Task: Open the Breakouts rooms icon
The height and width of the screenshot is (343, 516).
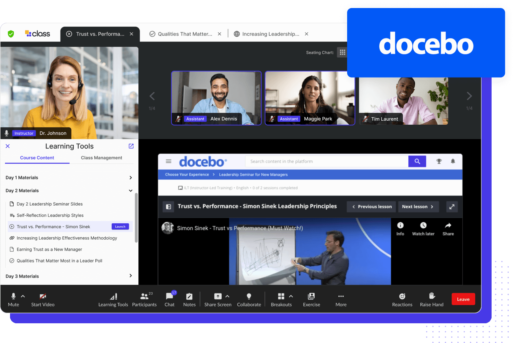Action: (281, 297)
